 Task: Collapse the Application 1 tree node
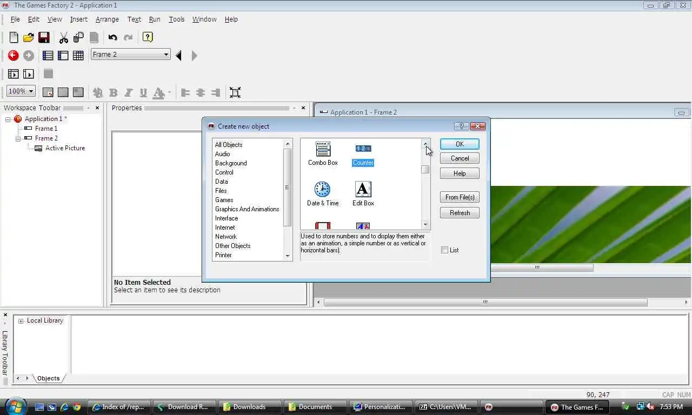pyautogui.click(x=8, y=119)
